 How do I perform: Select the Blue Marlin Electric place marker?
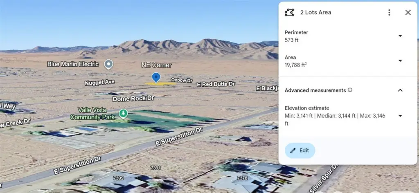click(x=108, y=64)
